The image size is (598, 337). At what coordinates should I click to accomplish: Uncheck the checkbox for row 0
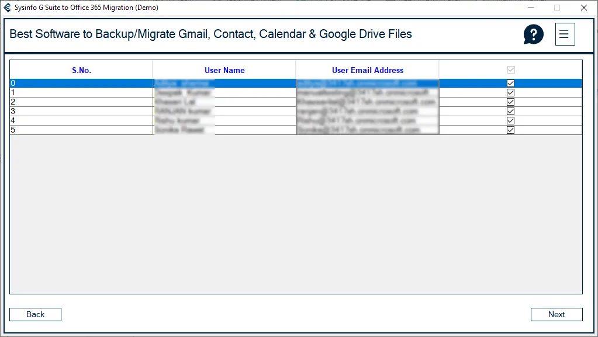510,83
